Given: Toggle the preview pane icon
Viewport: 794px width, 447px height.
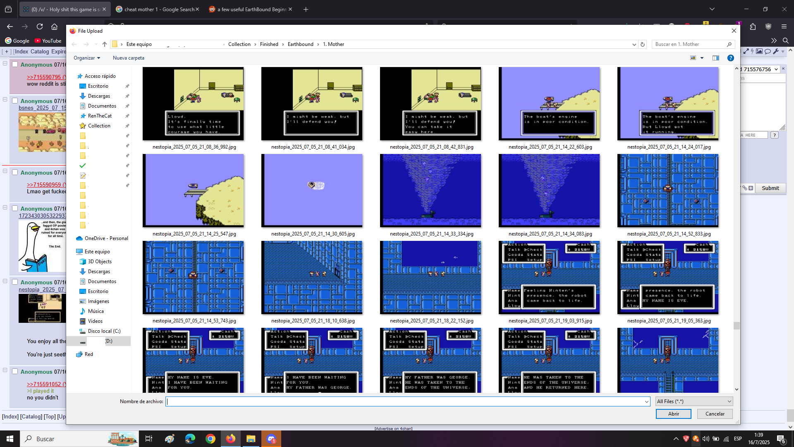Looking at the screenshot, I should [x=716, y=58].
